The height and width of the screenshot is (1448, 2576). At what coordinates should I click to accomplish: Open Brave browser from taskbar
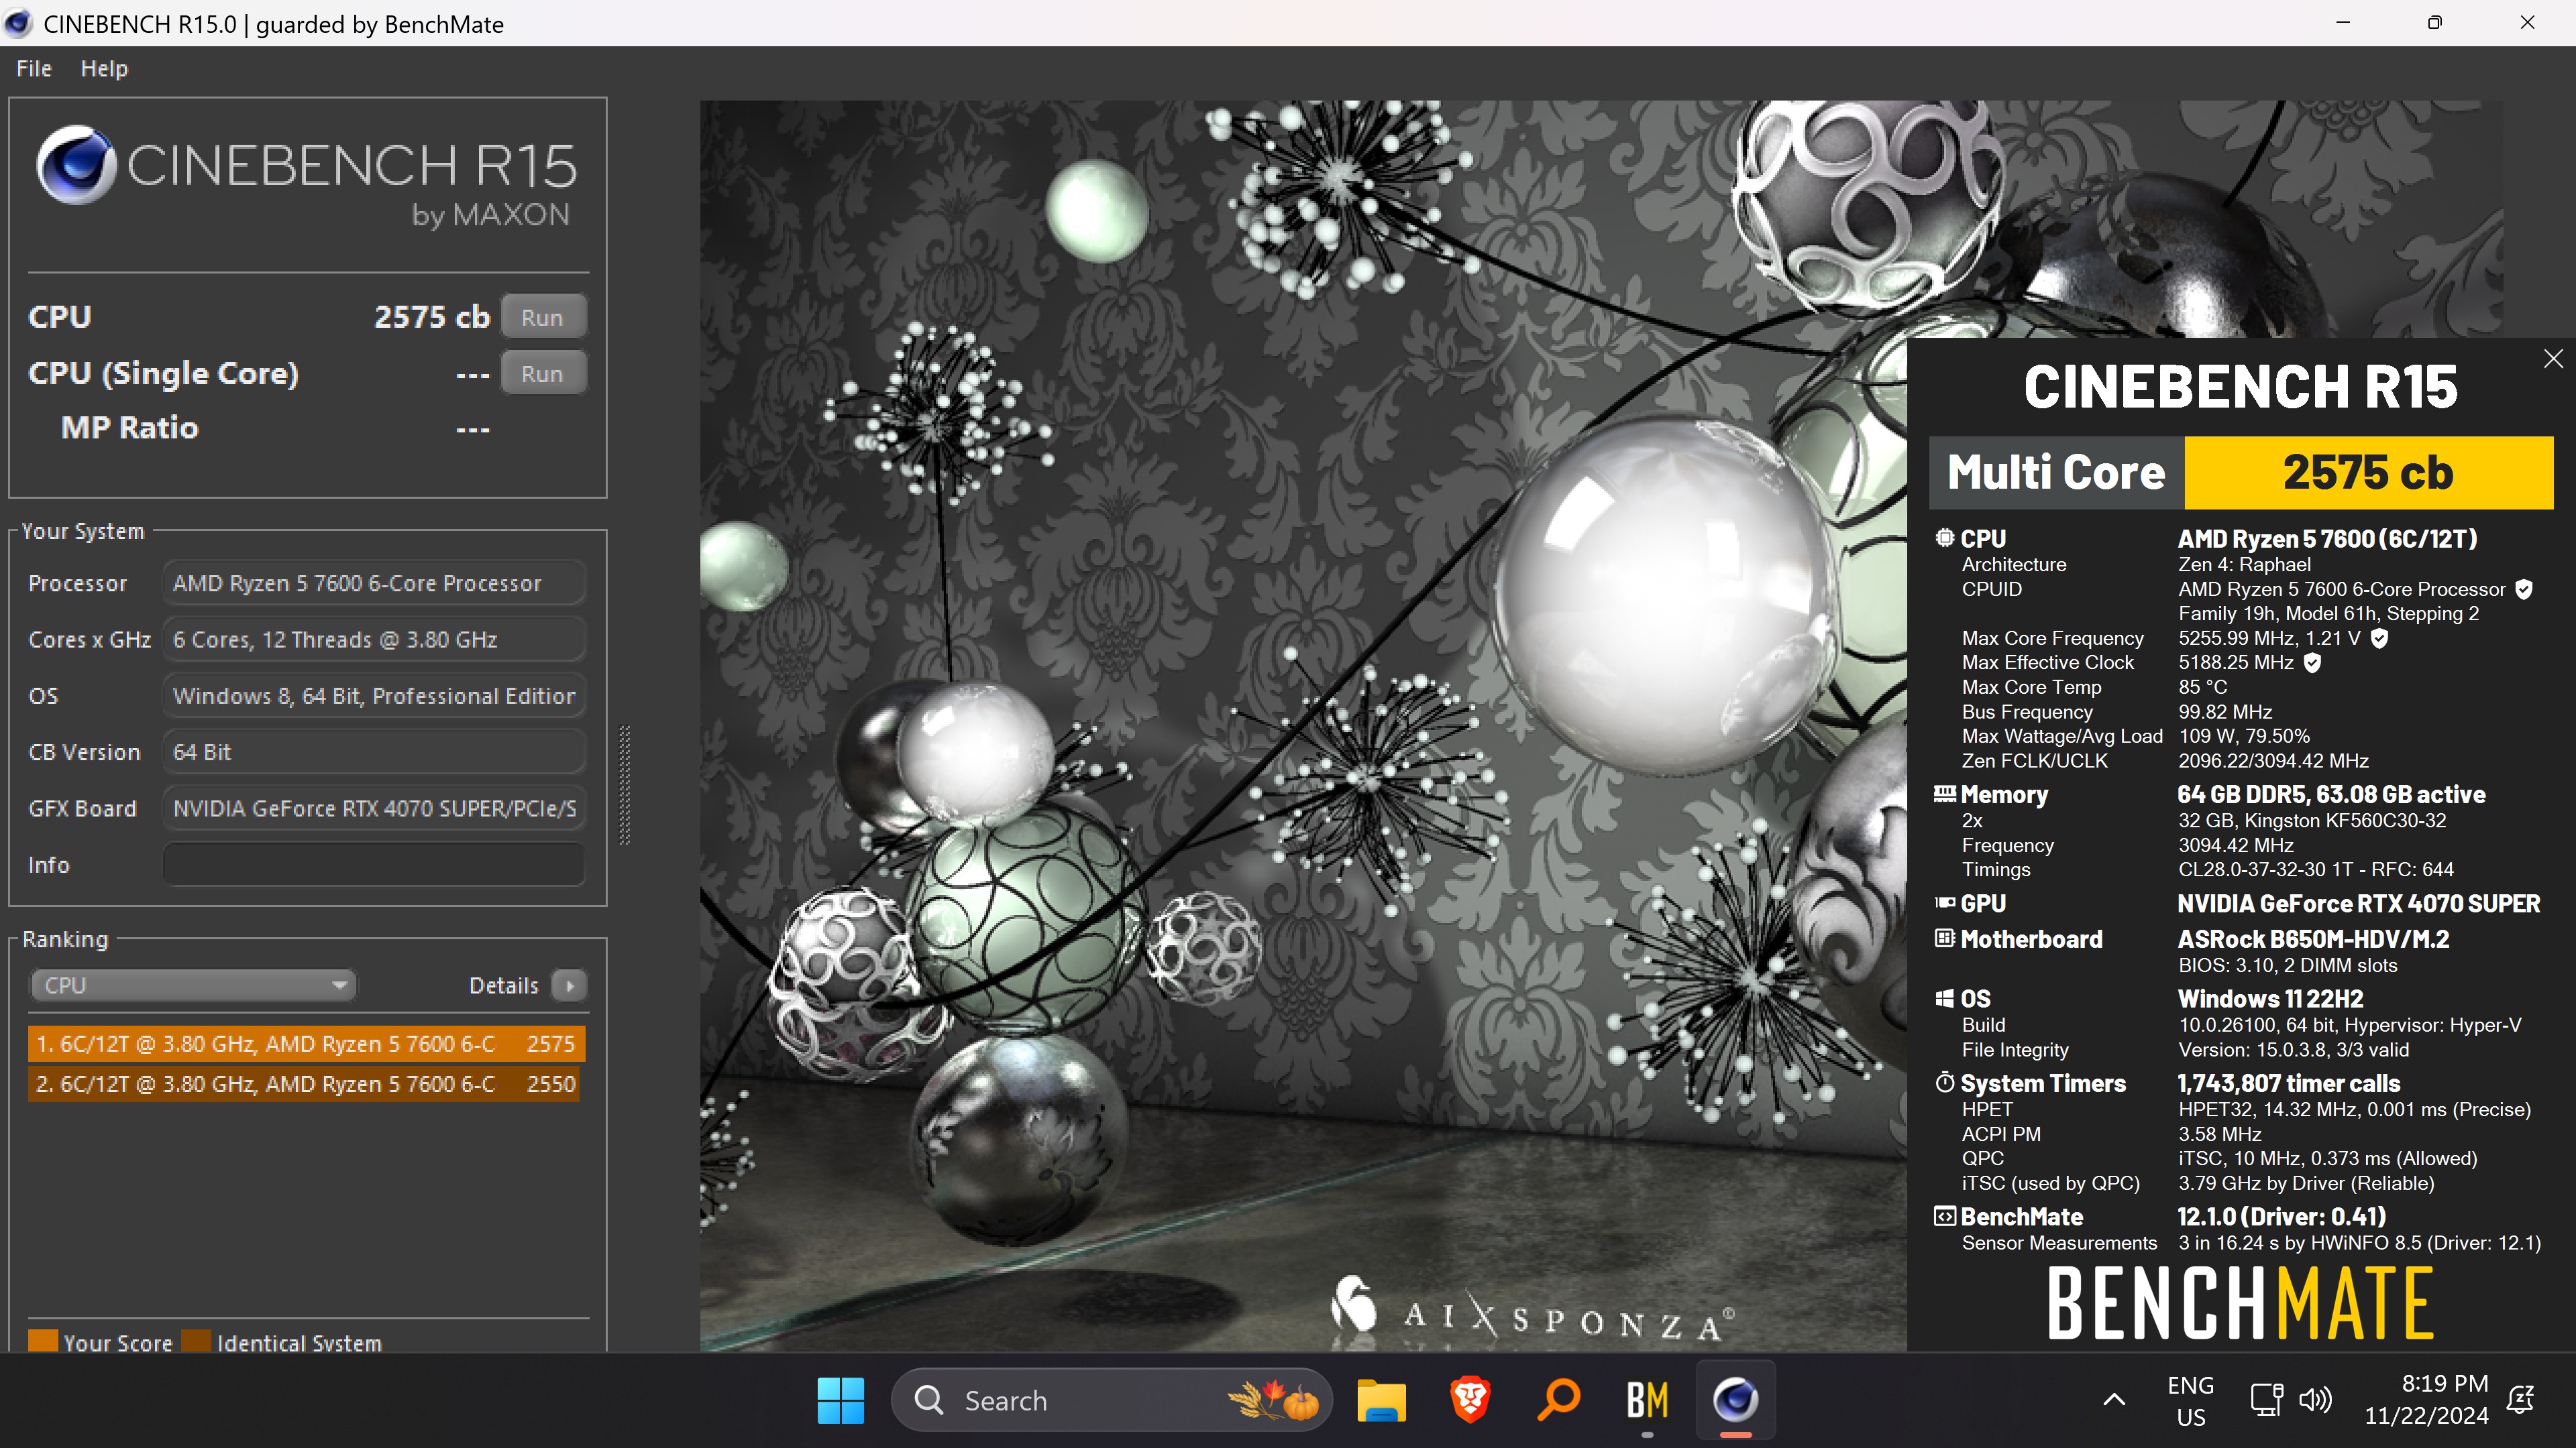pos(1470,1401)
